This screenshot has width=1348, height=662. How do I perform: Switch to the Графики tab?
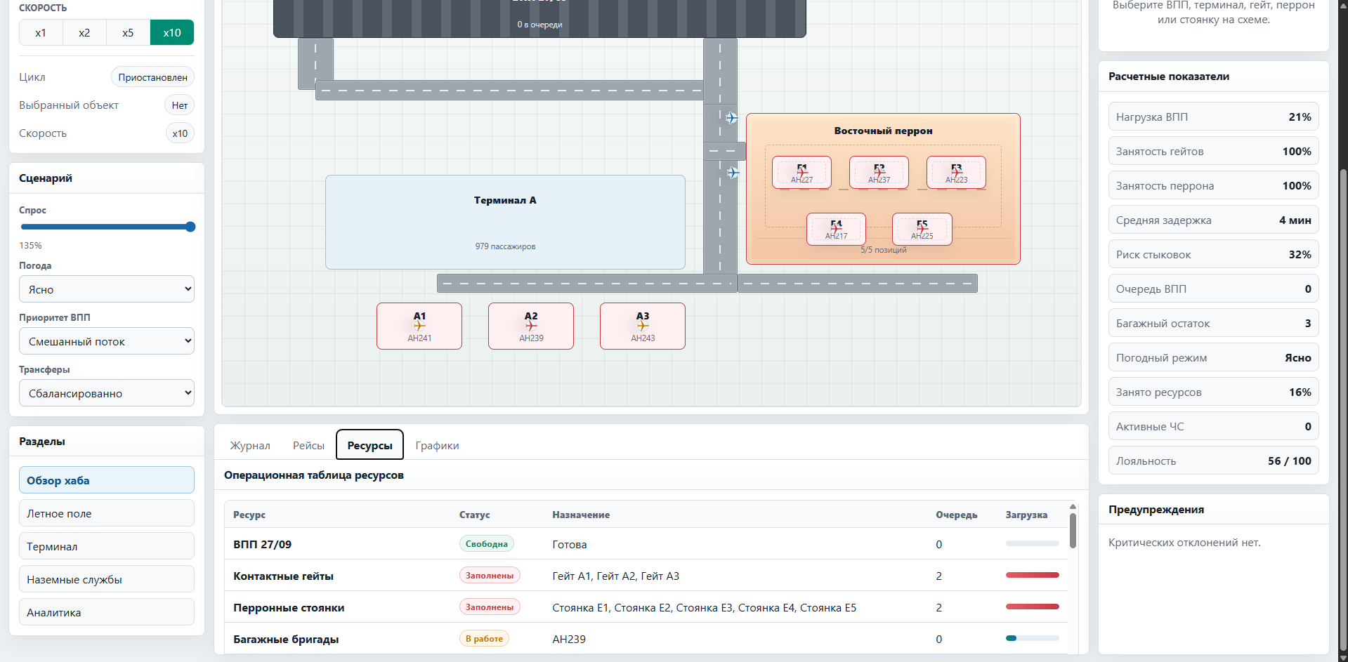(x=437, y=445)
